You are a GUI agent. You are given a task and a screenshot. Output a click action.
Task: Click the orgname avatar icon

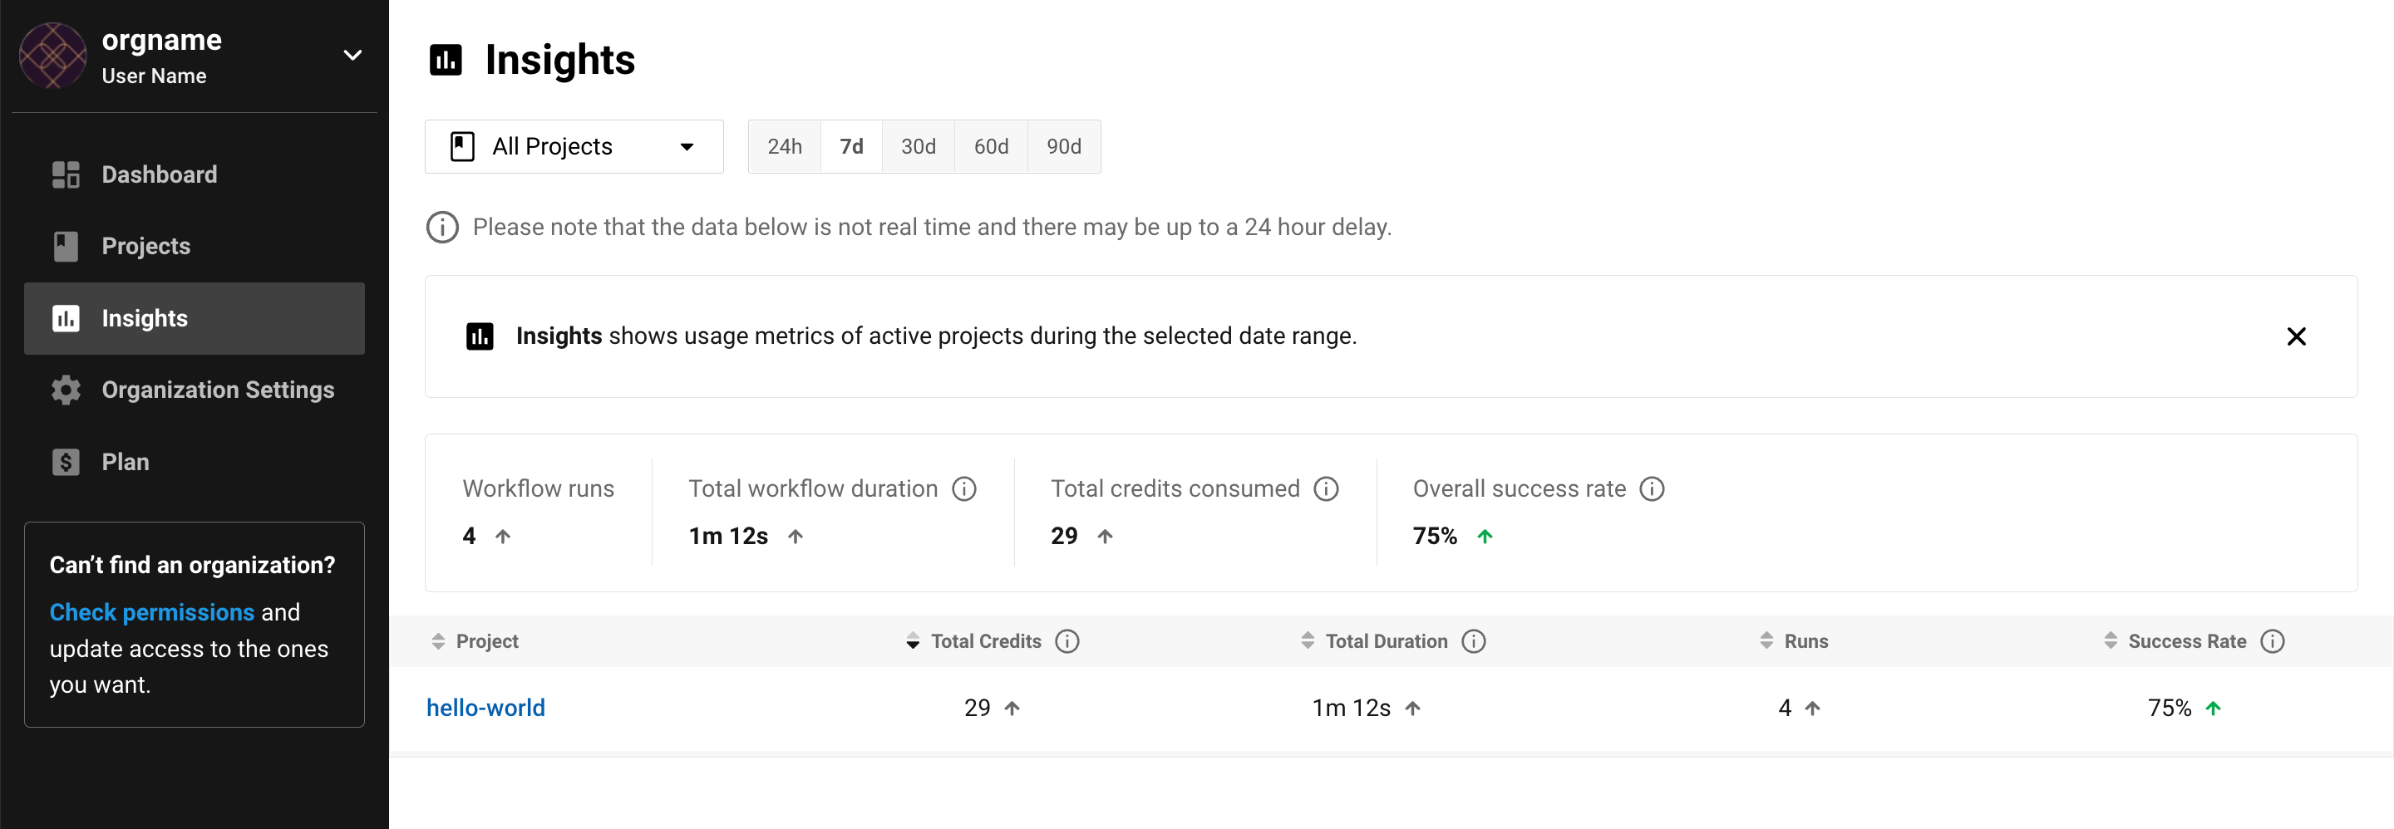click(53, 56)
